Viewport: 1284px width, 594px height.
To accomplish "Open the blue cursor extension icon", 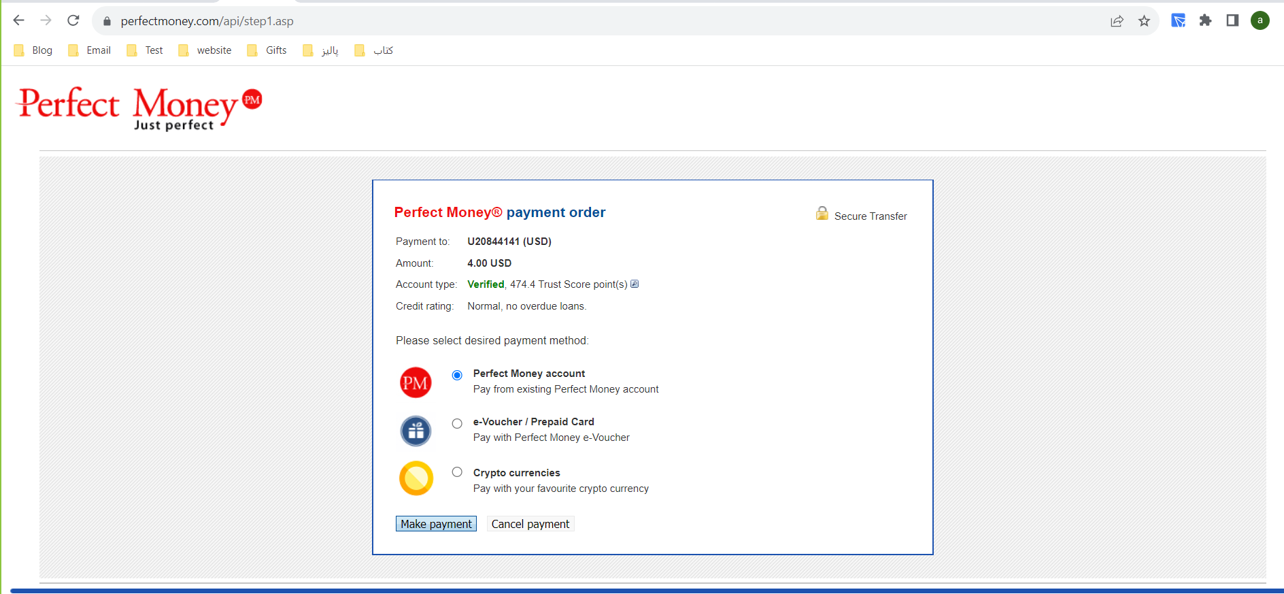I will pos(1179,20).
